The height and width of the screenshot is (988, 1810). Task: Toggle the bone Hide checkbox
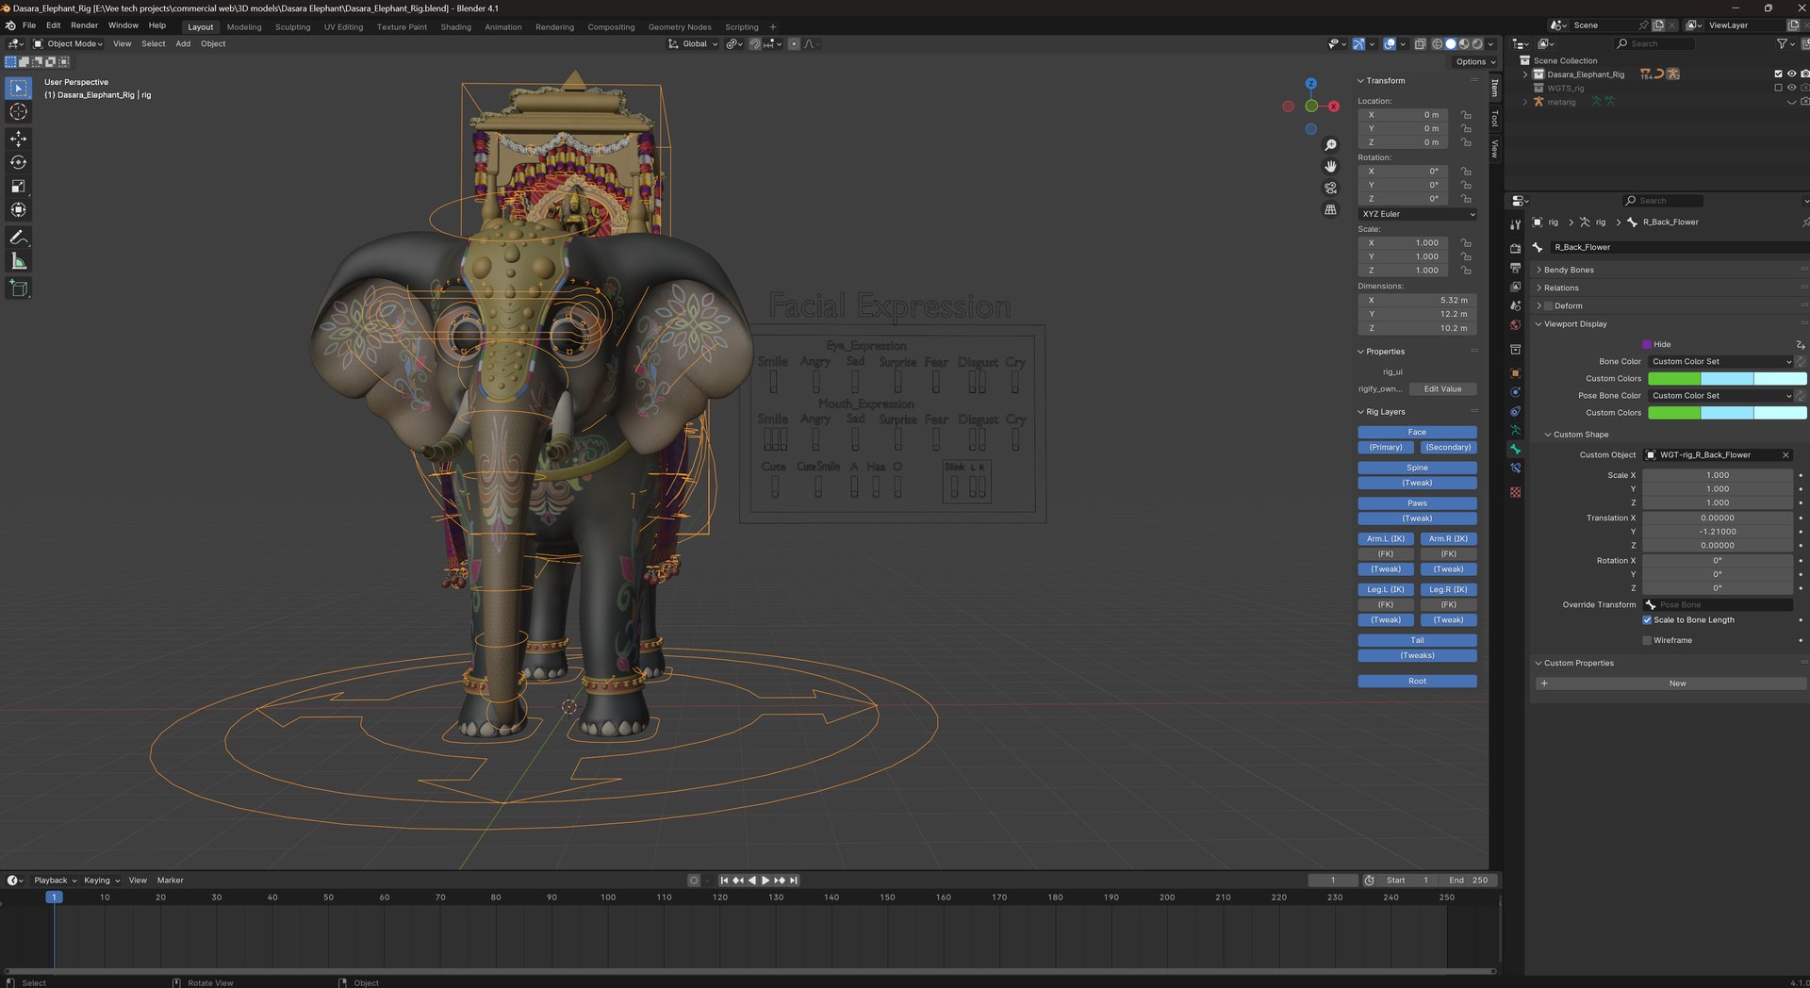click(x=1647, y=344)
